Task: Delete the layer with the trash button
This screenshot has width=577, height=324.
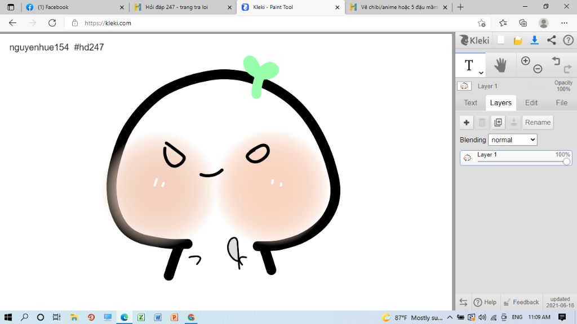Action: pos(482,122)
